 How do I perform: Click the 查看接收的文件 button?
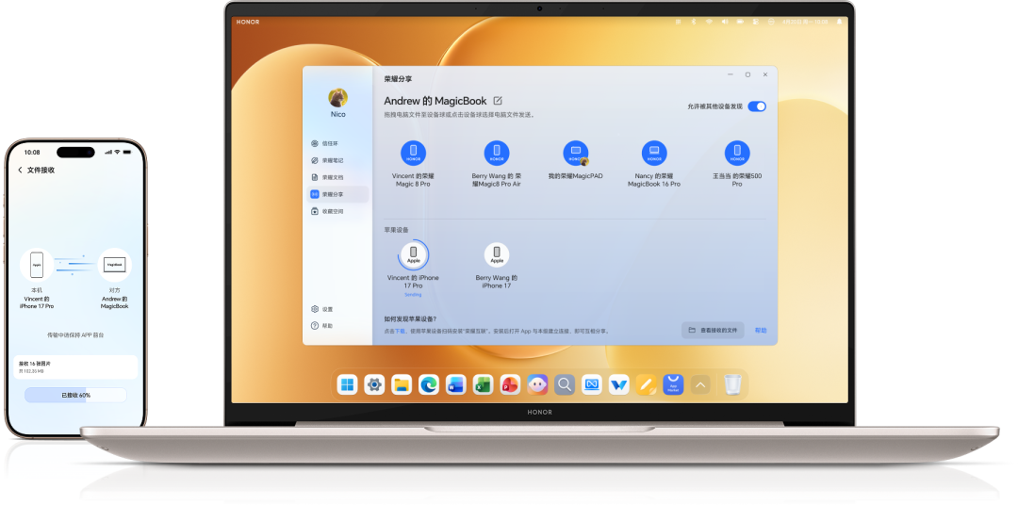pos(713,330)
